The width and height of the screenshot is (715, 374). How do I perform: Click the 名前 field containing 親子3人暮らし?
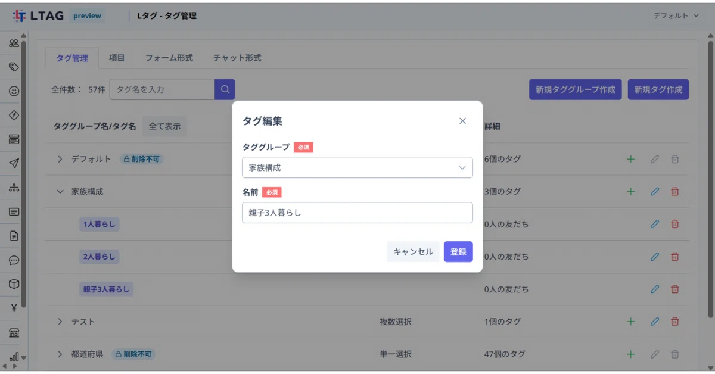click(x=357, y=213)
